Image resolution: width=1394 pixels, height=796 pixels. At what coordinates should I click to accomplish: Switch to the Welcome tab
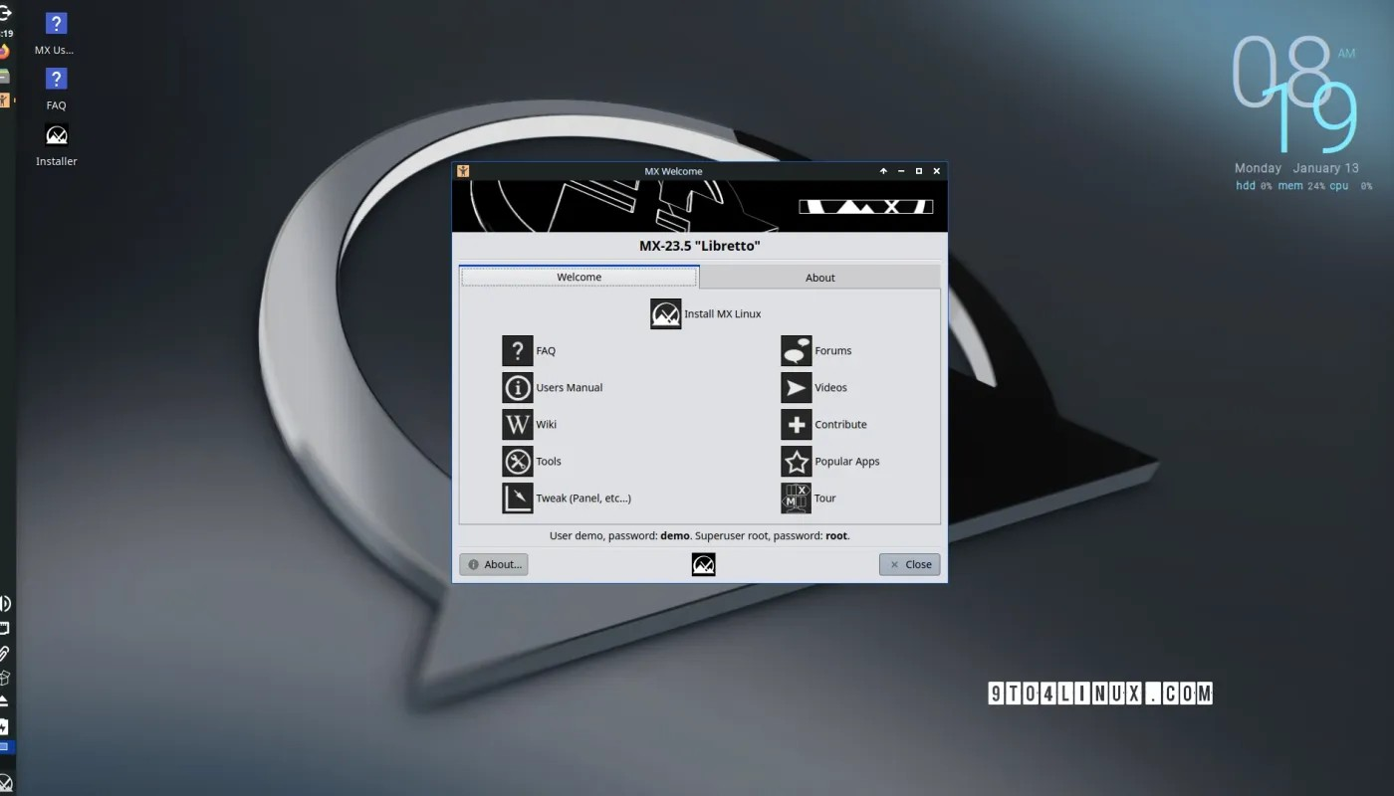pos(579,277)
